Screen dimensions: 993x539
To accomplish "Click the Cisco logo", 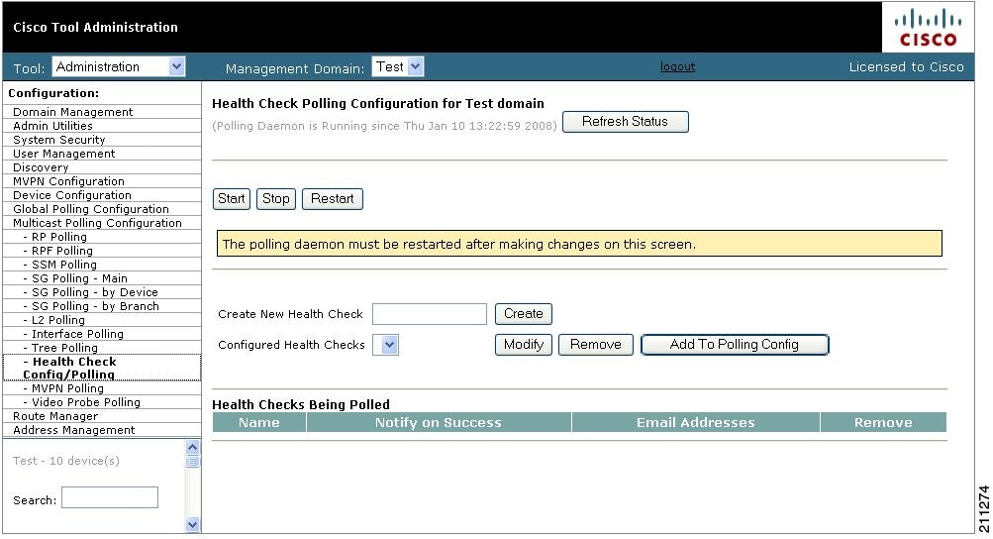I will [928, 28].
